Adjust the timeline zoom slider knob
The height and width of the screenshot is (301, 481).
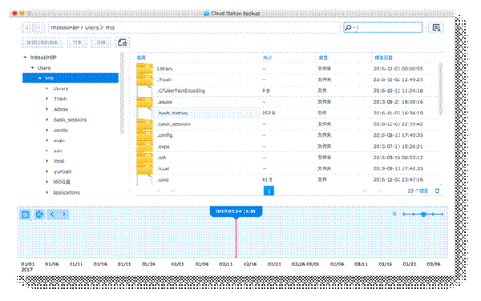[423, 214]
